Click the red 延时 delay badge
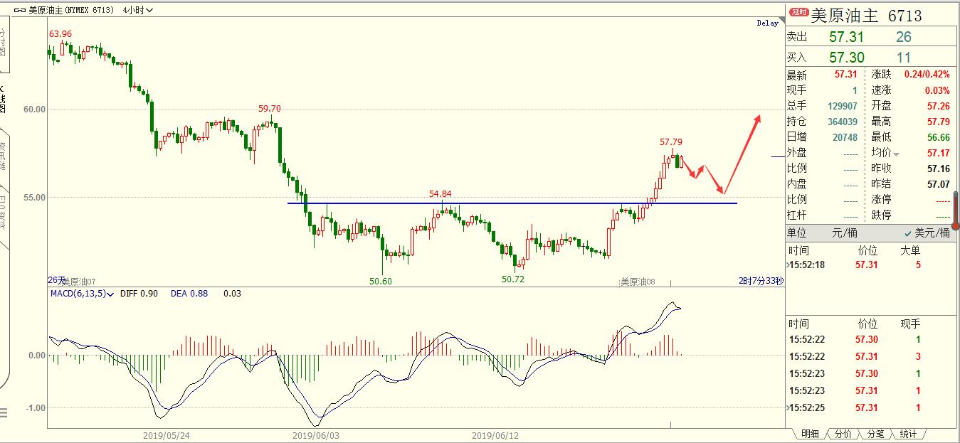Viewport: 960px width, 443px height. coord(799,13)
